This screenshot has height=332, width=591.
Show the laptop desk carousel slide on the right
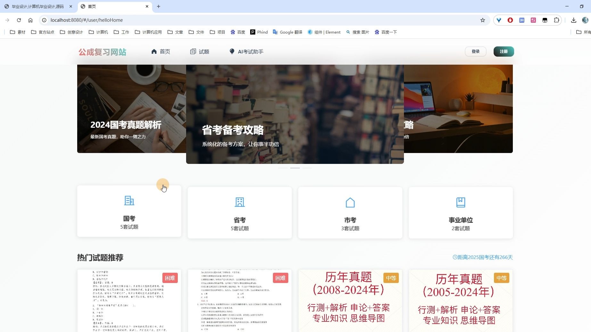pos(458,109)
